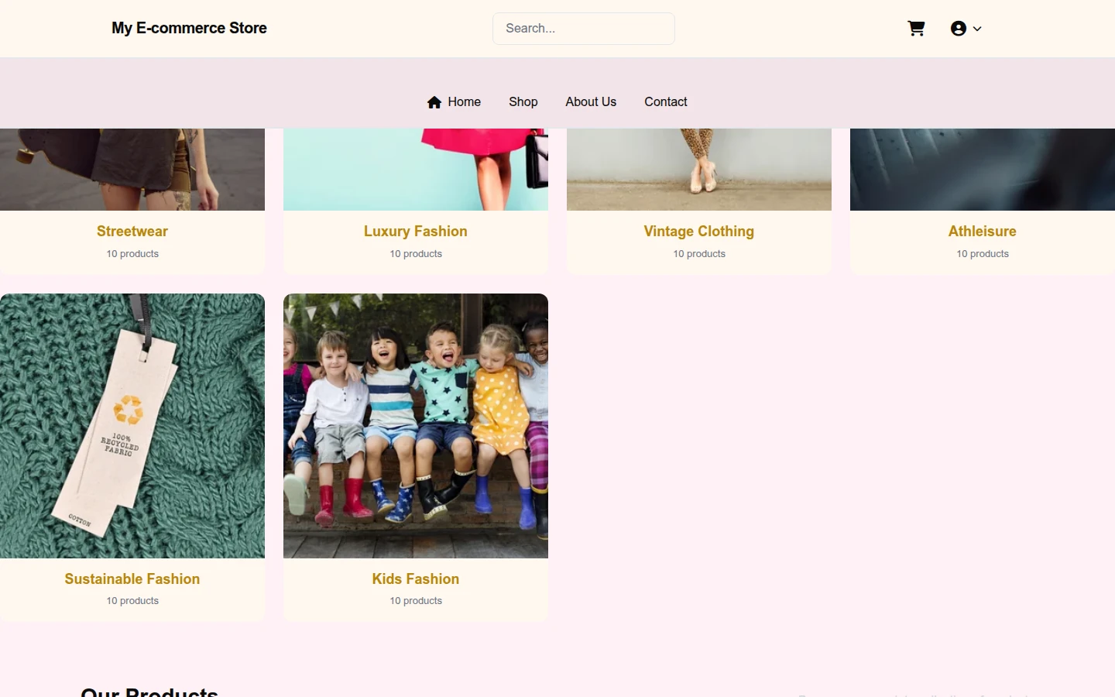
Task: Click "10 products" under Sustainable Fashion
Action: (x=132, y=601)
